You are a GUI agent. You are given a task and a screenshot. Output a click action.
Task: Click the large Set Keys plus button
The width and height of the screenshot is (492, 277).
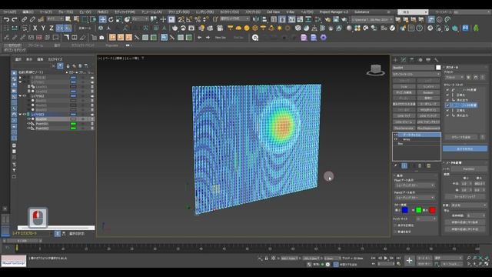[409, 260]
